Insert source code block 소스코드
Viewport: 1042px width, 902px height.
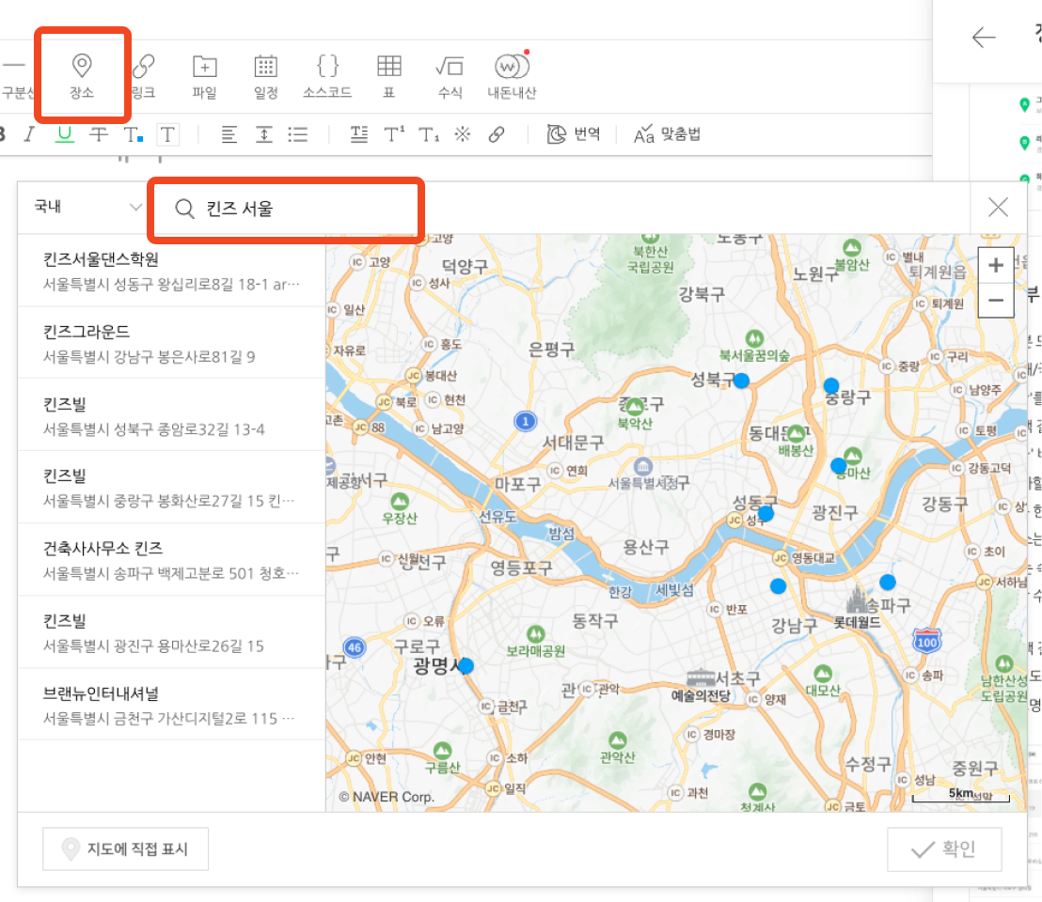coord(327,76)
